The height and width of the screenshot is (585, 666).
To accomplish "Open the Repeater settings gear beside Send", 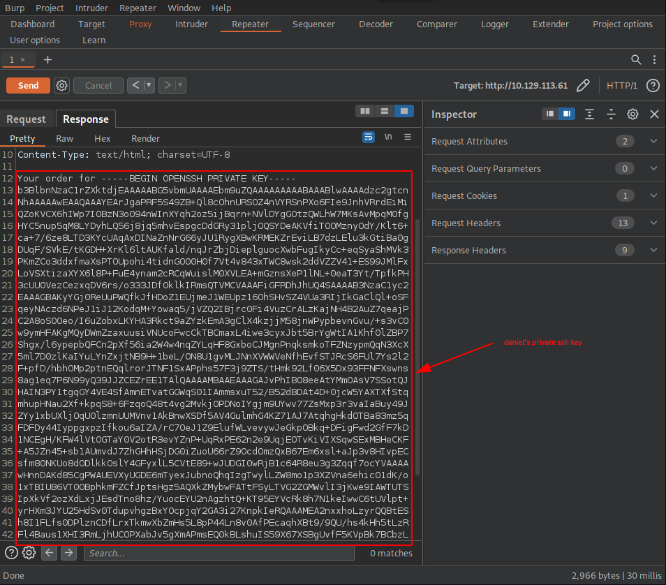I will click(x=61, y=85).
